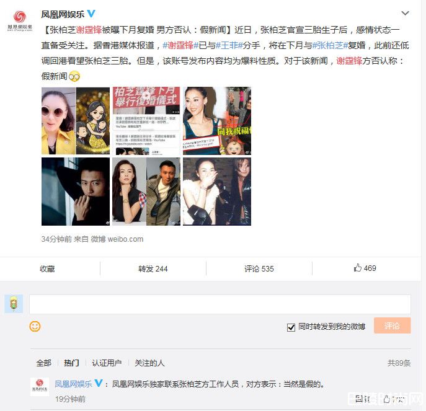Click the blue verified V badge beside 凤凰网娱乐
This screenshot has width=426, height=411.
click(91, 13)
